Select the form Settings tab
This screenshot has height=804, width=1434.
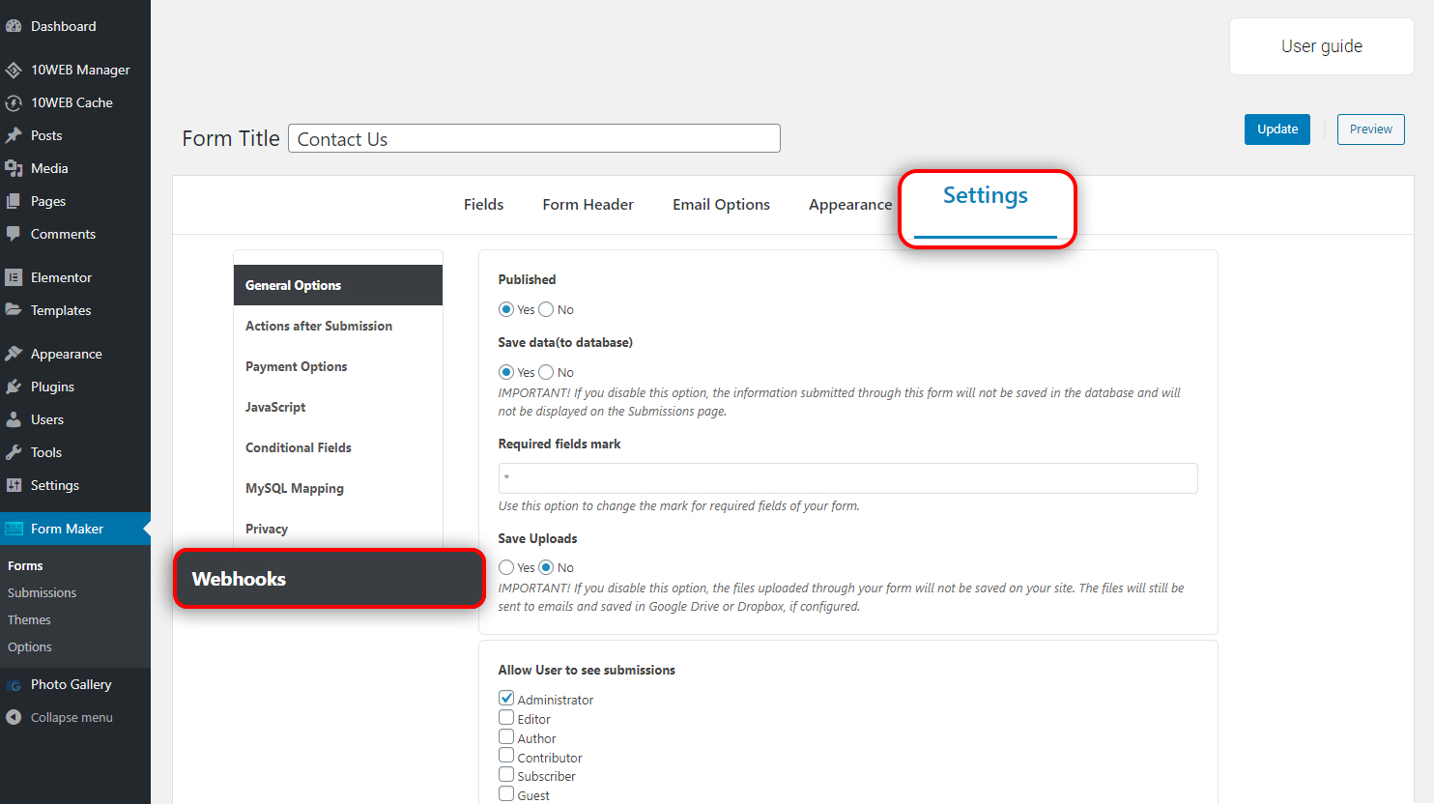coord(986,195)
